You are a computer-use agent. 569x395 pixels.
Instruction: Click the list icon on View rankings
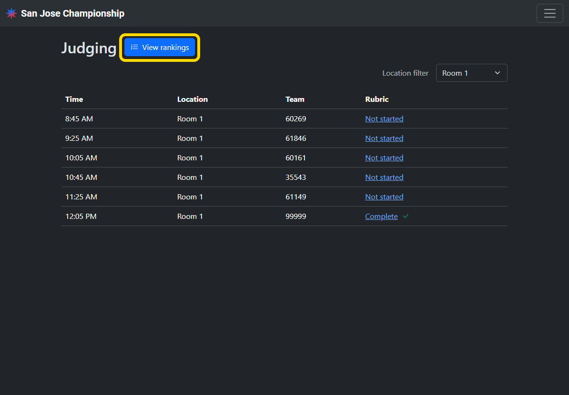[134, 47]
